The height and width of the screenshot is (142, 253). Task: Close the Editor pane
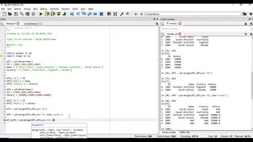point(157,19)
